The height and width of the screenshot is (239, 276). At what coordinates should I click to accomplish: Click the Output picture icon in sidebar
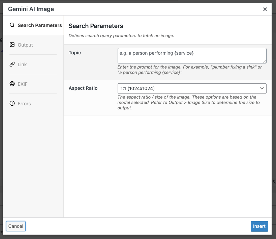12,45
